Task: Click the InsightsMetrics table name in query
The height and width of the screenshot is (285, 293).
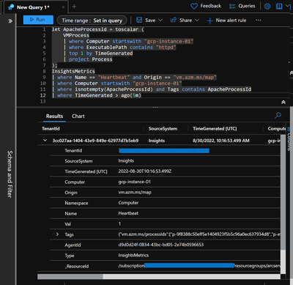Action: [x=73, y=71]
